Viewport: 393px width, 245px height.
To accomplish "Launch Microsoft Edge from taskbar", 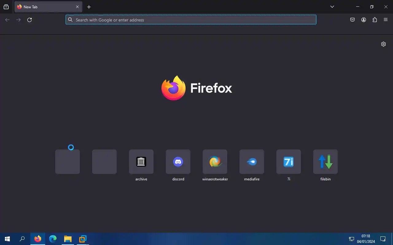I will coord(53,239).
